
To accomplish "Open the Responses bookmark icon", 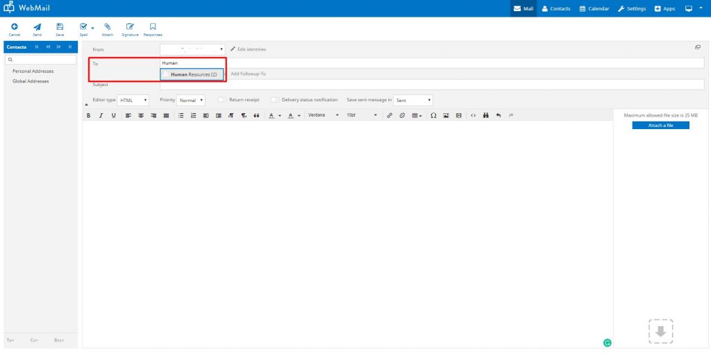I will (x=153, y=27).
